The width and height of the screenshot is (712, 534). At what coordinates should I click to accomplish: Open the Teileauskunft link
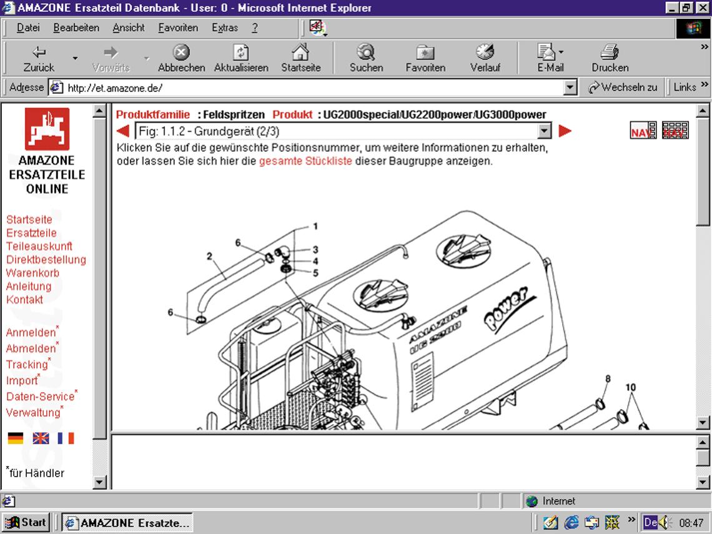(39, 246)
